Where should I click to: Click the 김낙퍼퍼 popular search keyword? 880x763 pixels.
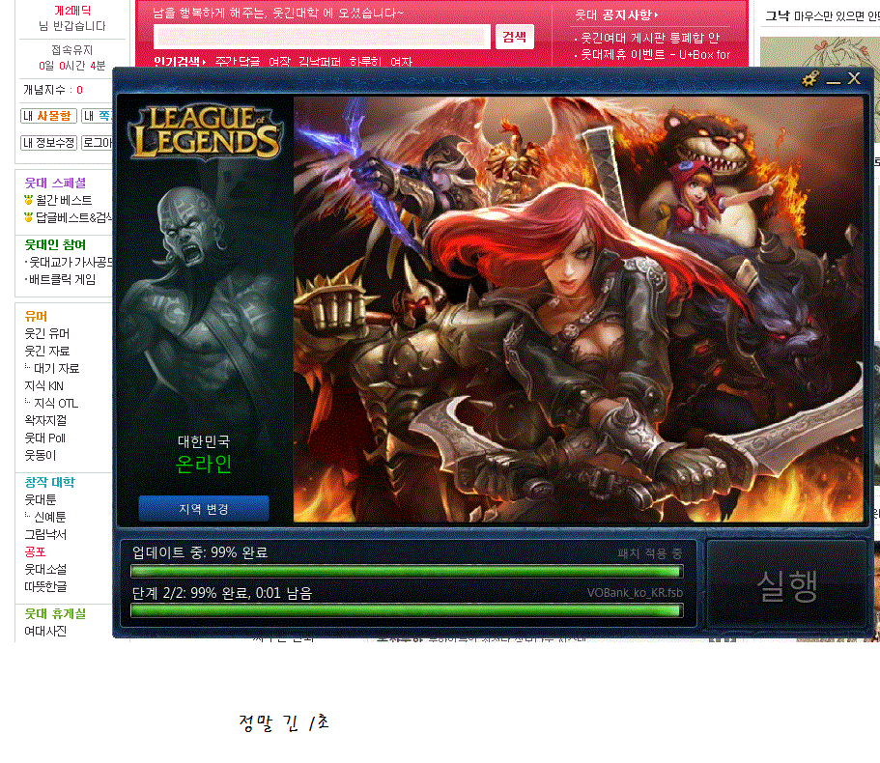coord(320,62)
